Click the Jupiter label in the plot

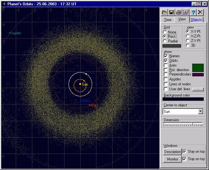pyautogui.click(x=16, y=33)
